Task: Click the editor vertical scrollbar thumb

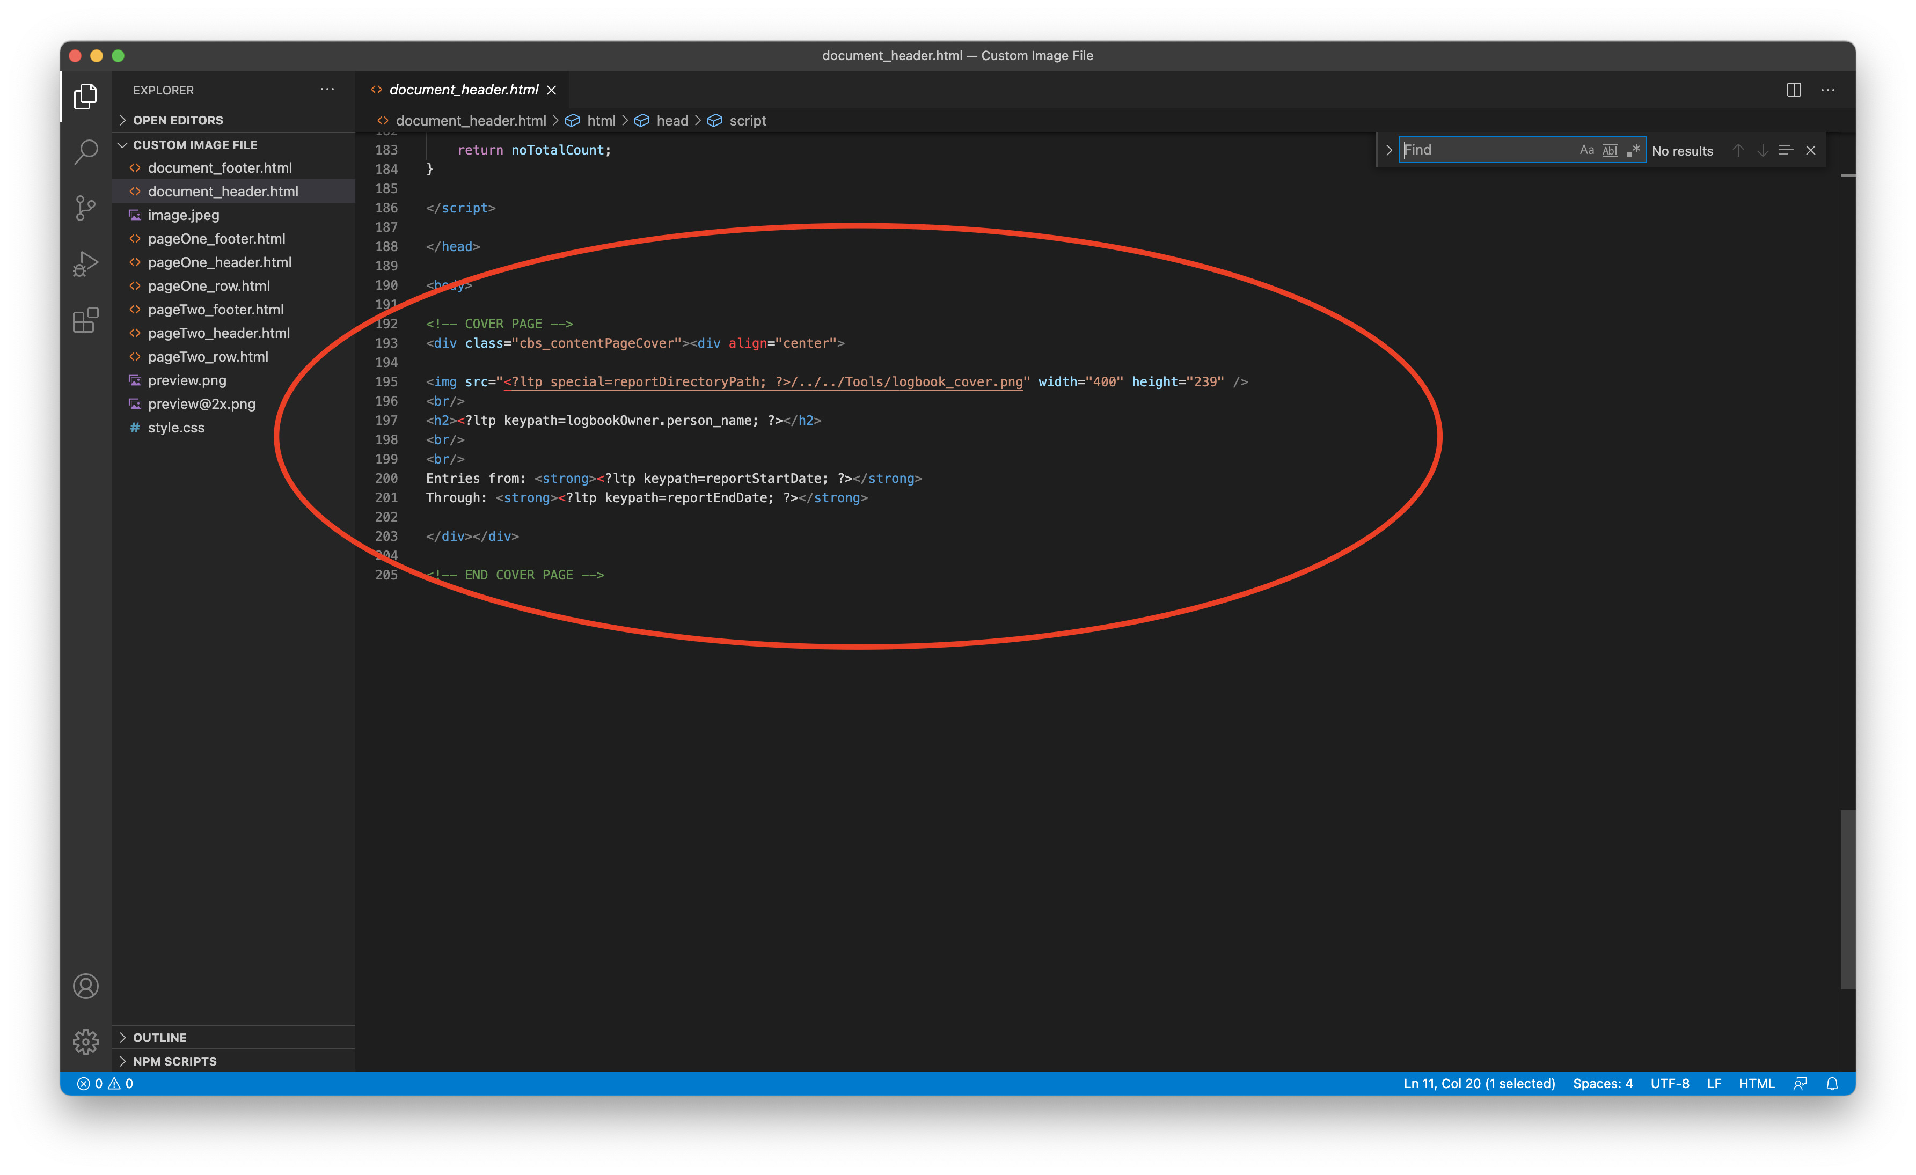Action: tap(1847, 899)
